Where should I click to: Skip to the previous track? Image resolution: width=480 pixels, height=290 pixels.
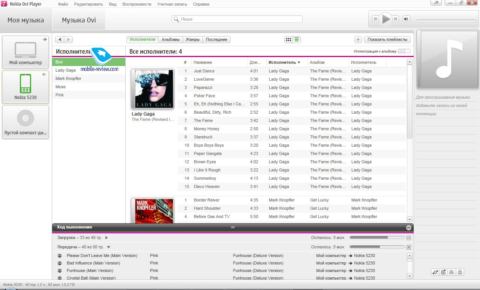click(x=376, y=19)
